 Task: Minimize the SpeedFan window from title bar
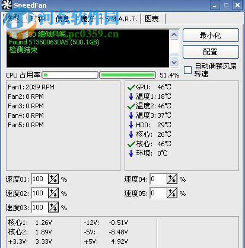coord(215,5)
